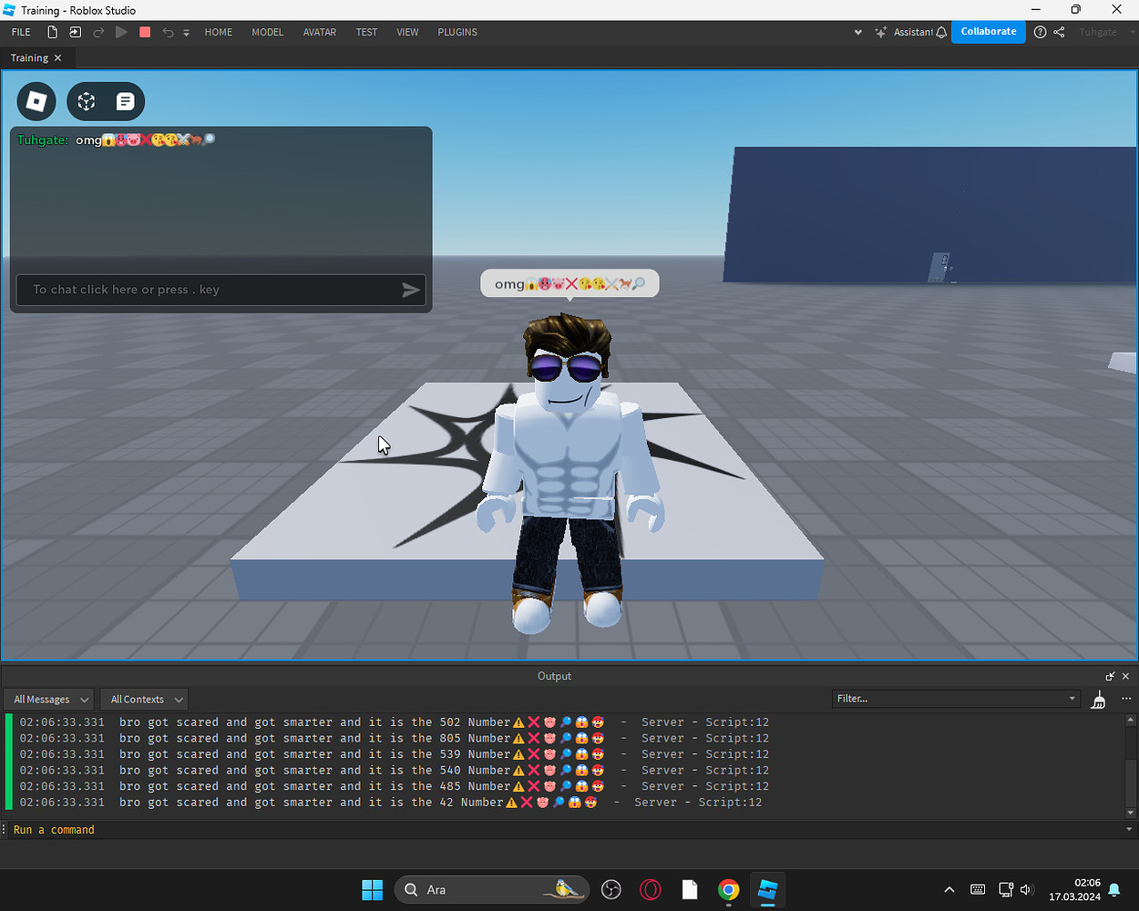Image resolution: width=1139 pixels, height=911 pixels.
Task: Open Roblox Studio help
Action: click(1040, 31)
